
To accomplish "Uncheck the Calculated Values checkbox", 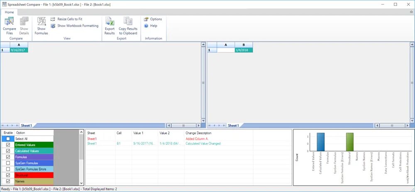I will (x=8, y=151).
